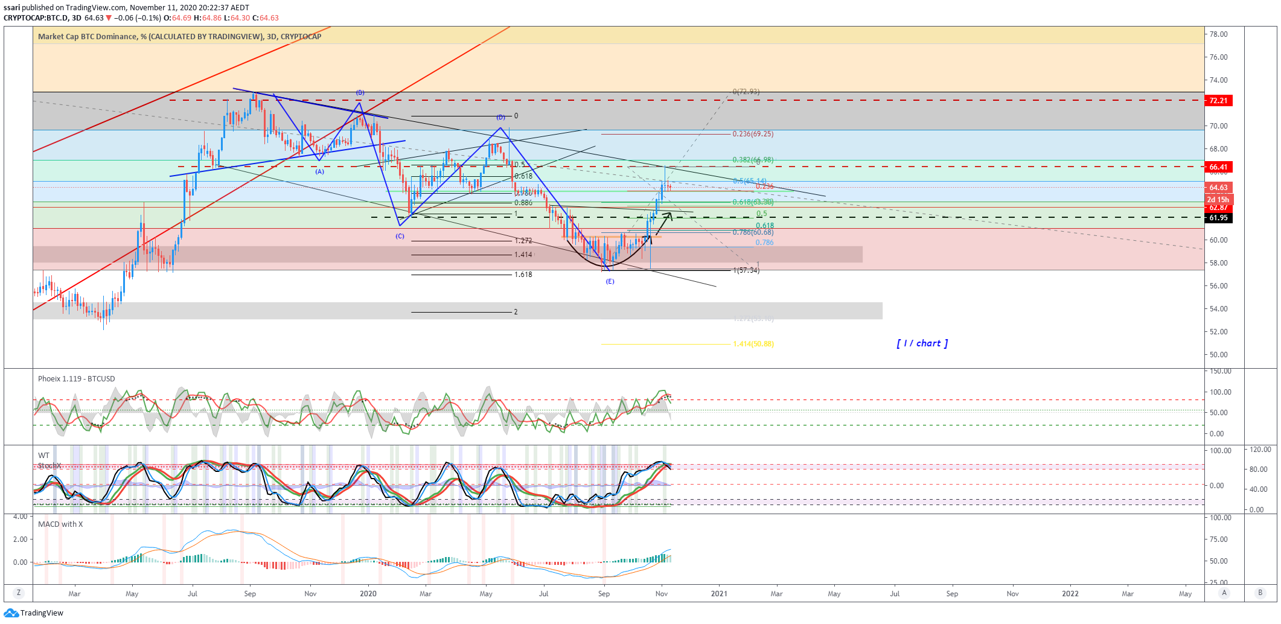Click the 64.63 current price tag
The width and height of the screenshot is (1281, 624).
click(1218, 188)
